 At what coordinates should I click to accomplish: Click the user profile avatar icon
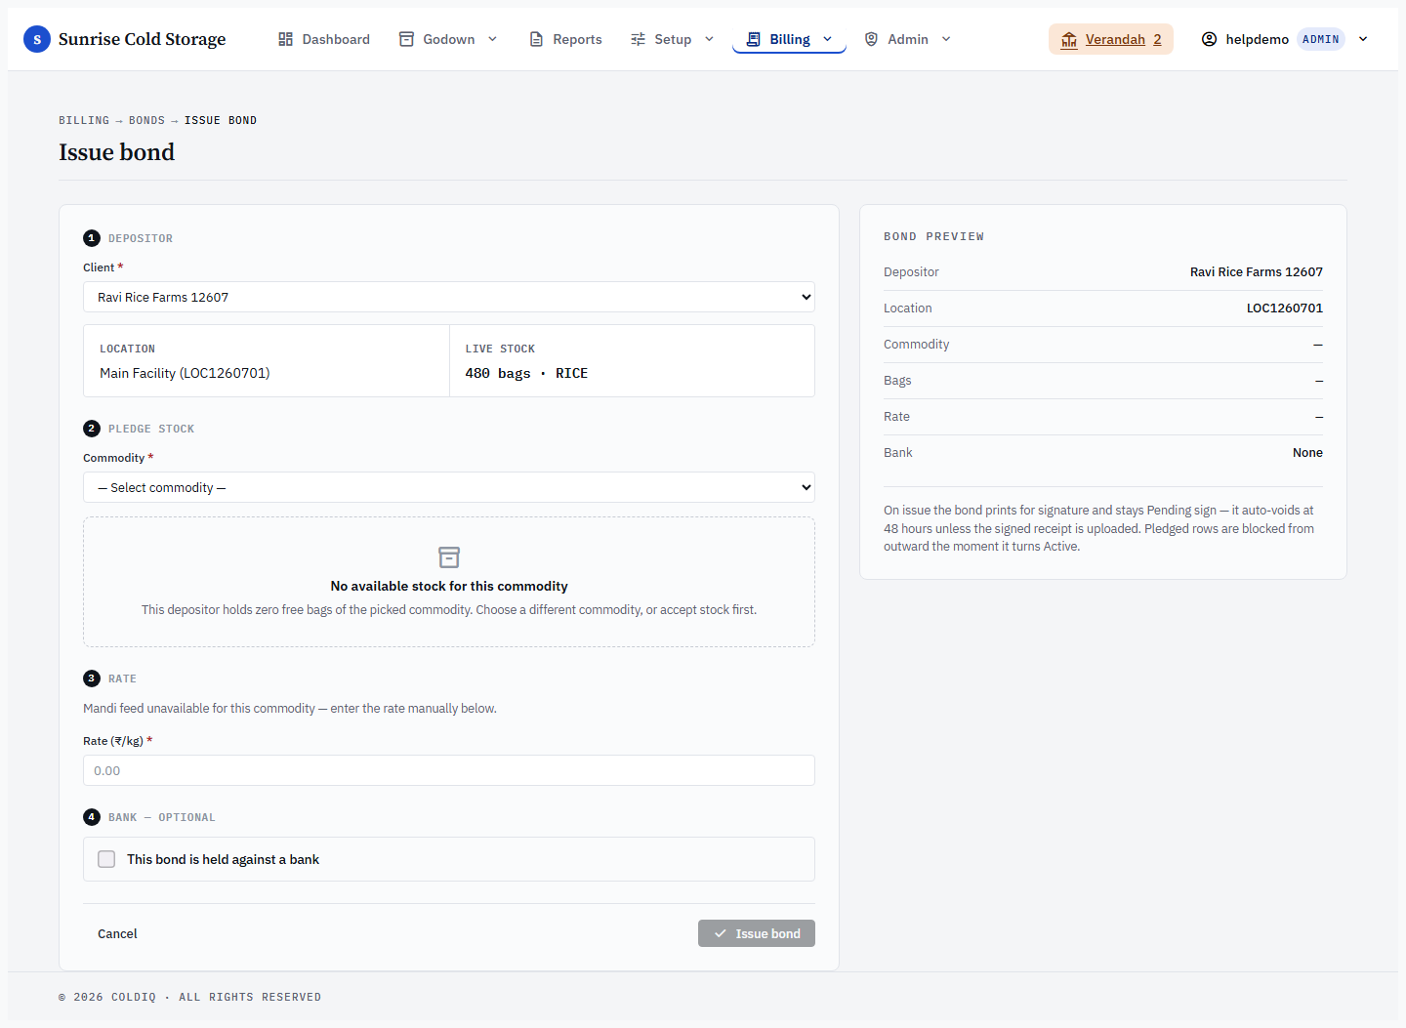[x=1209, y=39]
